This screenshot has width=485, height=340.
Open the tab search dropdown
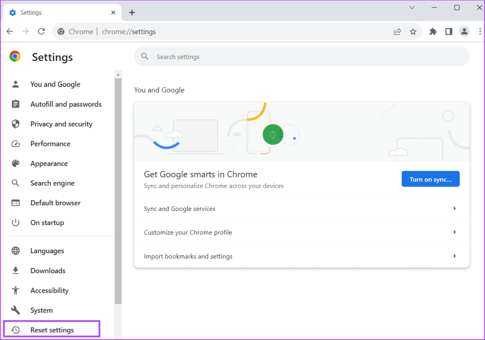click(412, 8)
